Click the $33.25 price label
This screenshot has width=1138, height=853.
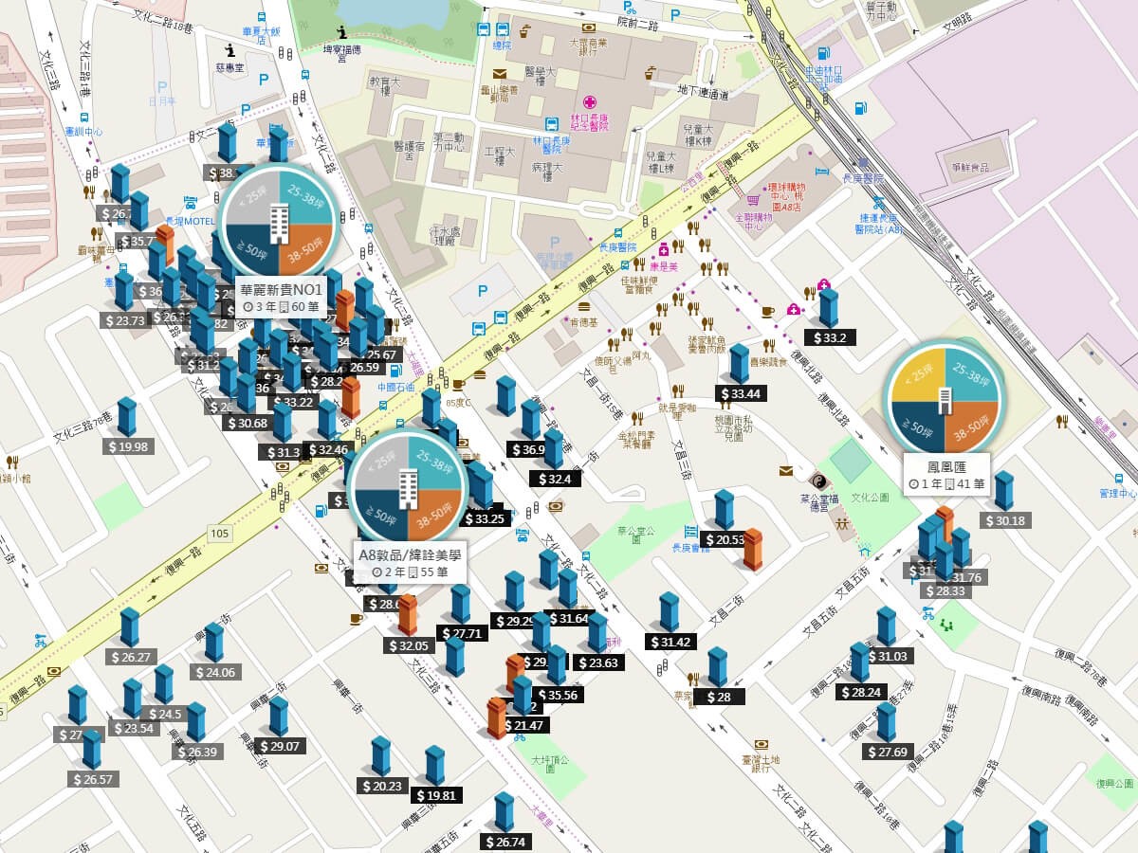(485, 519)
